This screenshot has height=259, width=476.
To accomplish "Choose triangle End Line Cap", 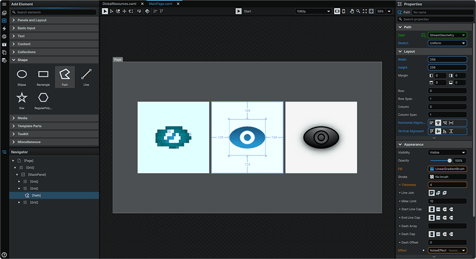I will pyautogui.click(x=451, y=218).
